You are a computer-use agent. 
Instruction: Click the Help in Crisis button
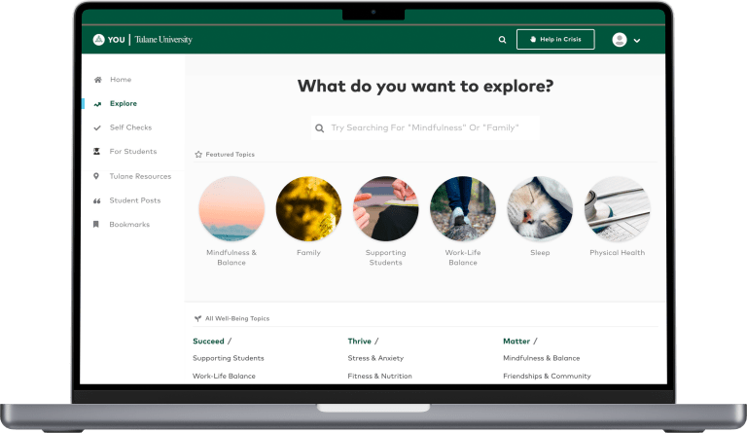click(555, 40)
